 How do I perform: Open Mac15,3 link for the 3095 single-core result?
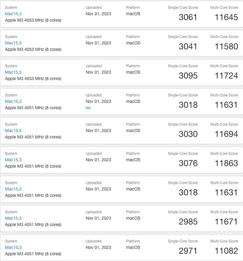13,72
